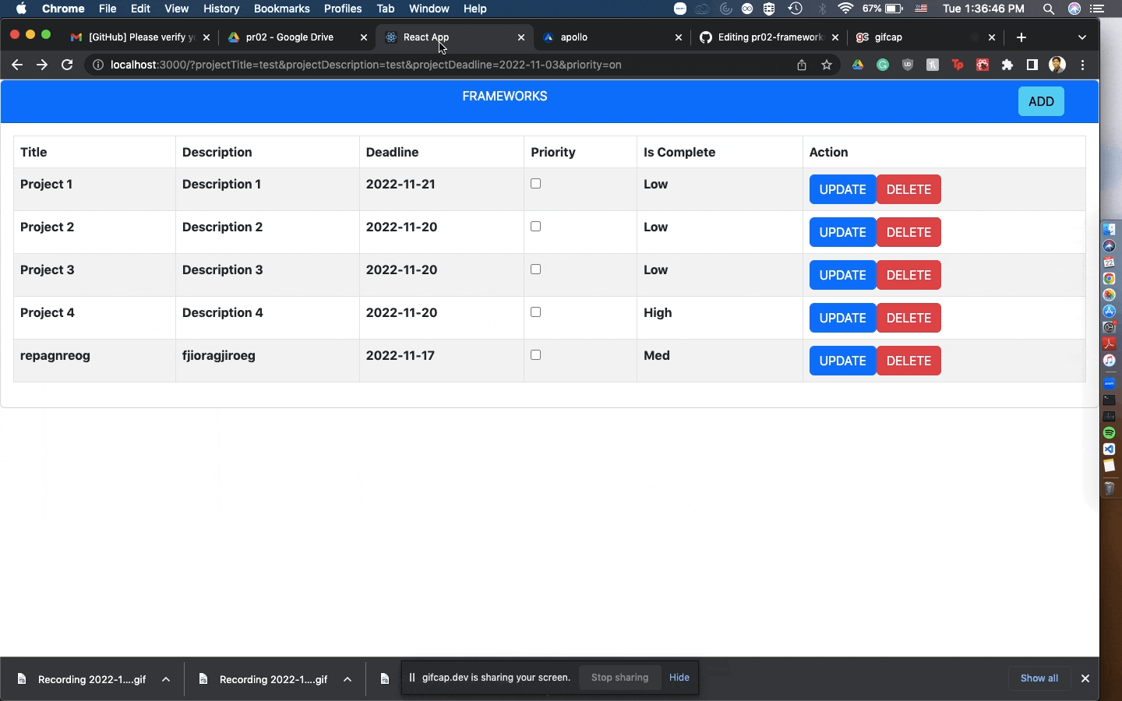1122x701 pixels.
Task: Collapse the Recording gif download chevron
Action: [x=347, y=679]
